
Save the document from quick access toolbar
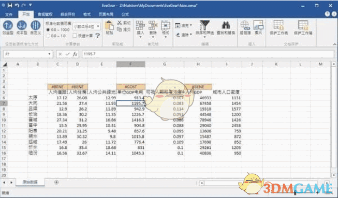[10, 5]
